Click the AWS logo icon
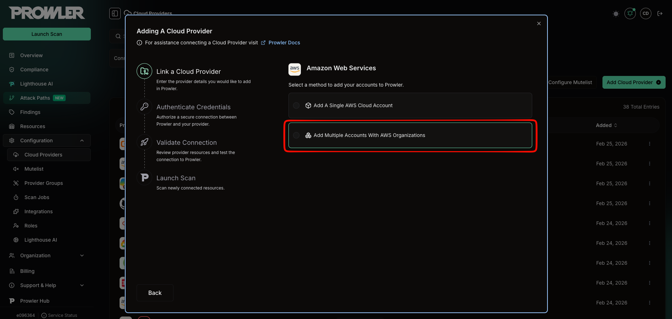672x319 pixels. [294, 69]
